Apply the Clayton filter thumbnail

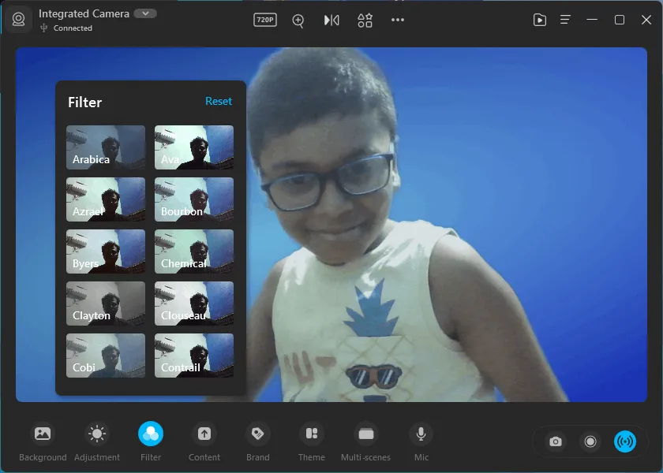tap(106, 304)
